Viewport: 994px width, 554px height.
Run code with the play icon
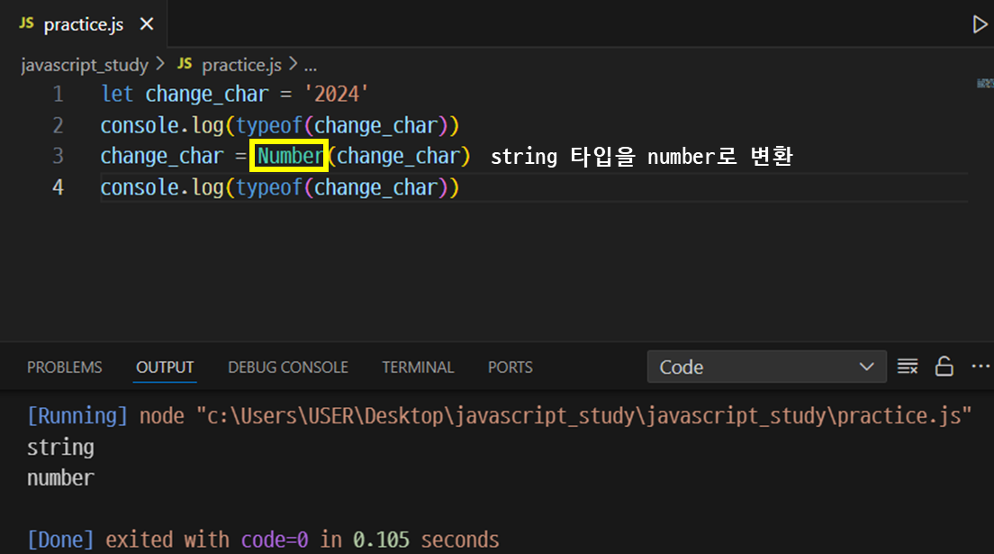[x=980, y=24]
